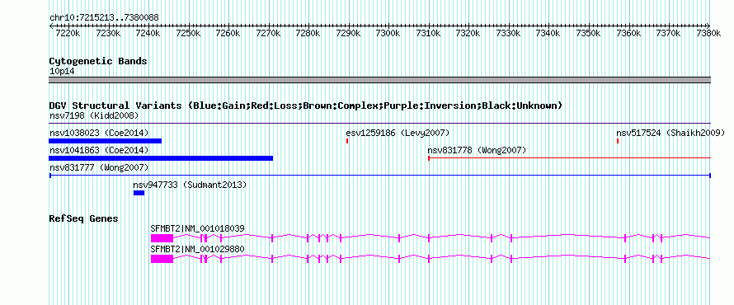This screenshot has width=734, height=305.
Task: Click the 7360k ruler tick label
Action: click(x=628, y=33)
